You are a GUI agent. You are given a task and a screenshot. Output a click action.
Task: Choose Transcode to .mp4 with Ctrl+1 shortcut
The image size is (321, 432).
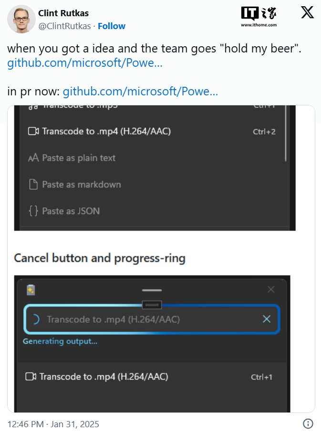[x=149, y=377]
